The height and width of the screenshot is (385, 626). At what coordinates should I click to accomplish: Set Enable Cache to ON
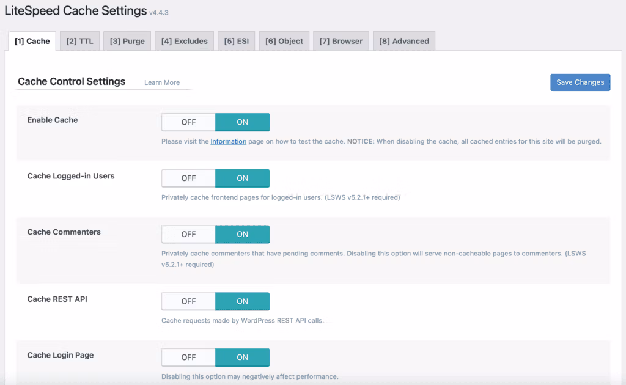(x=242, y=122)
